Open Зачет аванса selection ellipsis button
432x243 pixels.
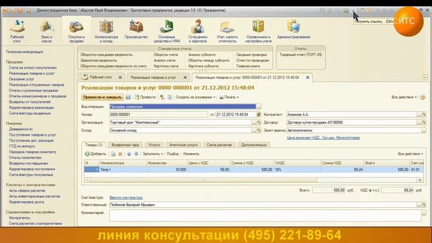(424, 130)
